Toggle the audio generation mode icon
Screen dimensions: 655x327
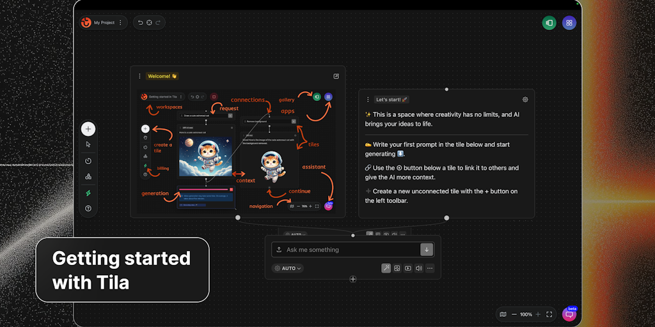[418, 268]
